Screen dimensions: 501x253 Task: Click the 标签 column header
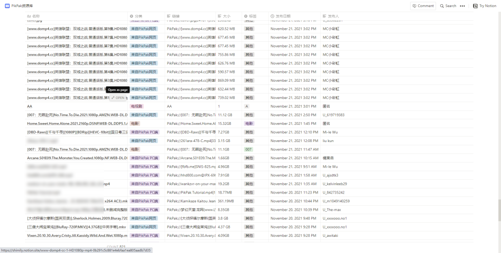pos(252,16)
